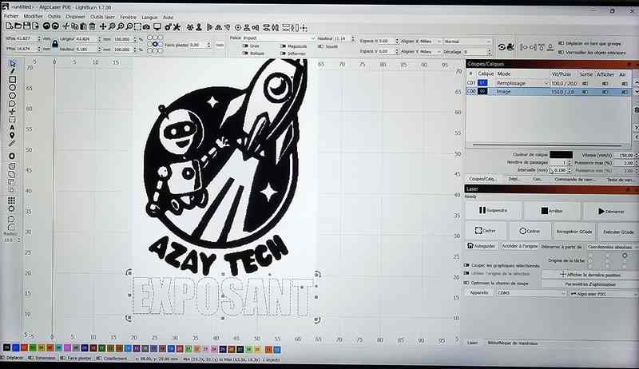The width and height of the screenshot is (639, 369).
Task: Toggle Afficher visibility for Image layer
Action: (605, 92)
